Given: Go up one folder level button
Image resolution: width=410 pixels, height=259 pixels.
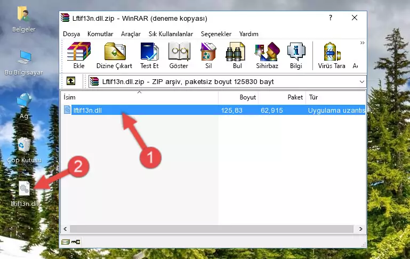Looking at the screenshot, I should (71, 81).
